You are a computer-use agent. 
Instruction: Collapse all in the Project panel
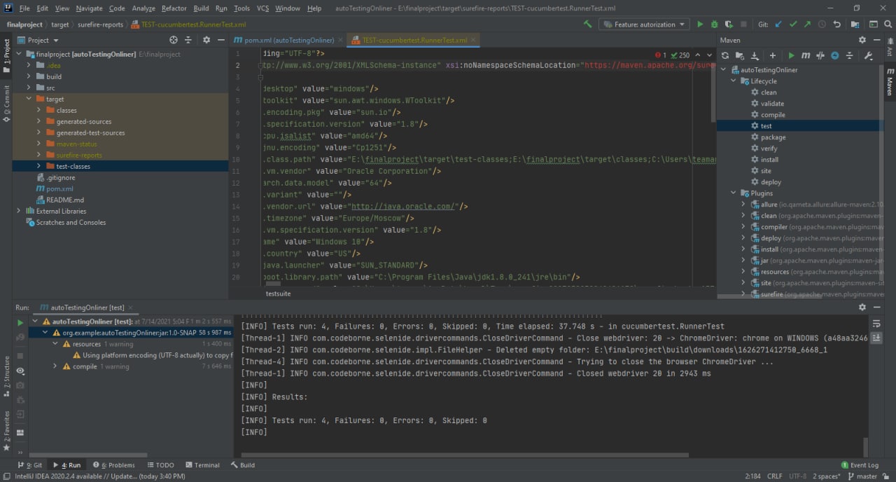coord(188,40)
